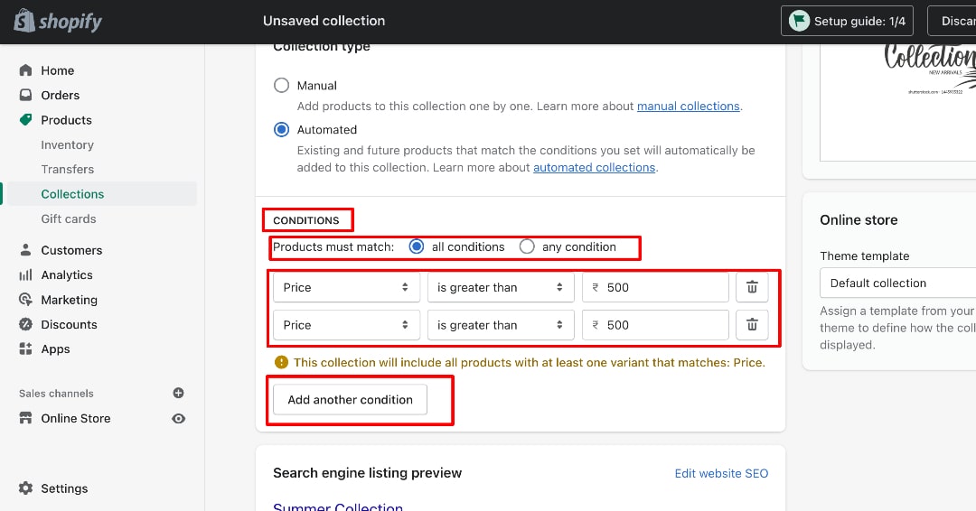Open Settings in sidebar
976x511 pixels.
point(64,488)
